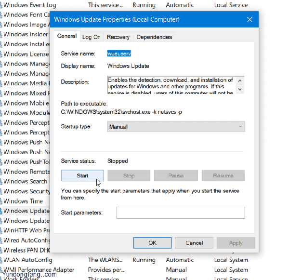Viewport: 289px width, 280px height.
Task: Close the Windows Update Properties dialog
Action: 250,19
